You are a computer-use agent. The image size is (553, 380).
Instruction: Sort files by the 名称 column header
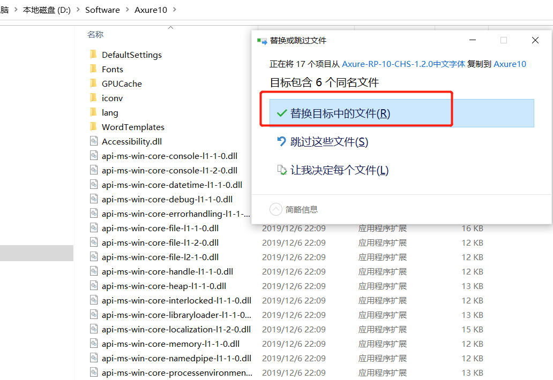(x=95, y=35)
